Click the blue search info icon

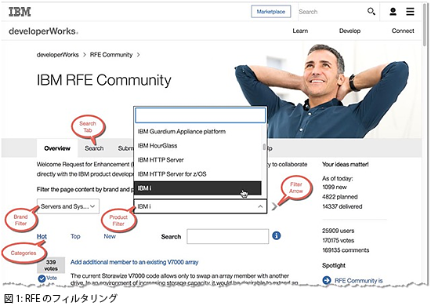tap(277, 236)
